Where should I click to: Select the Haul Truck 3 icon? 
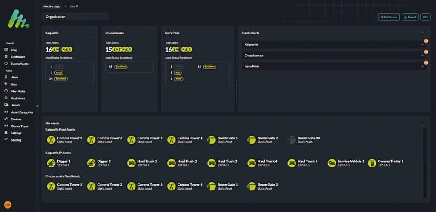click(x=212, y=163)
